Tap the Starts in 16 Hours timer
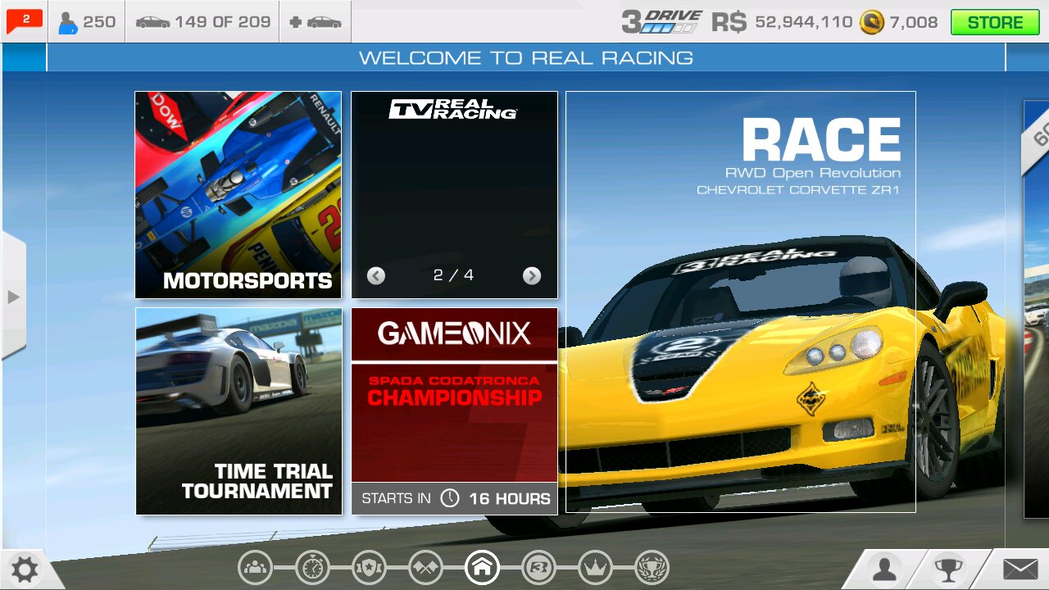Screen dimensions: 1049x590 [455, 498]
